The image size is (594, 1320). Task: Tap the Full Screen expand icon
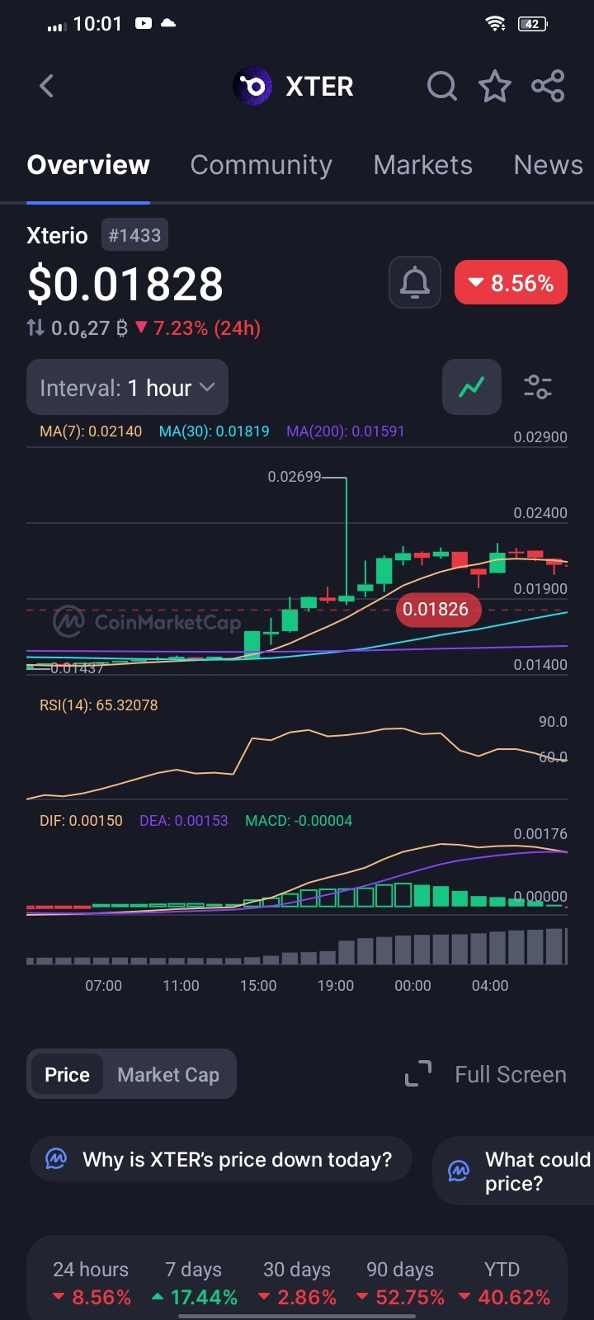click(x=418, y=1074)
